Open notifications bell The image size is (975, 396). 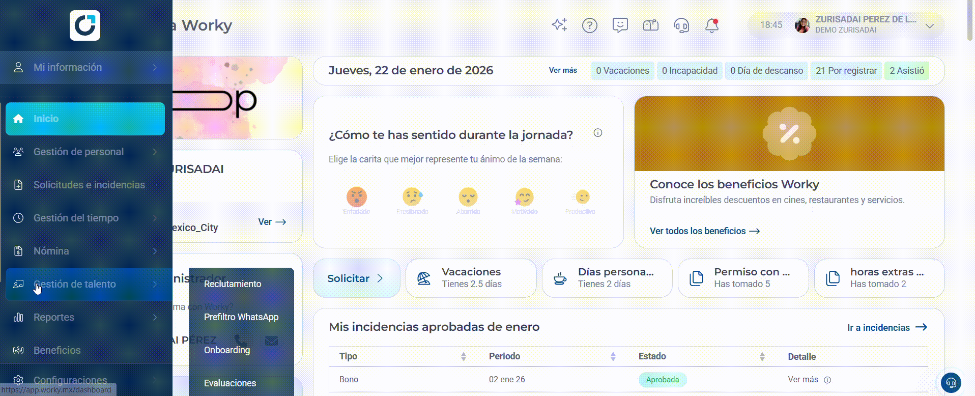(712, 25)
